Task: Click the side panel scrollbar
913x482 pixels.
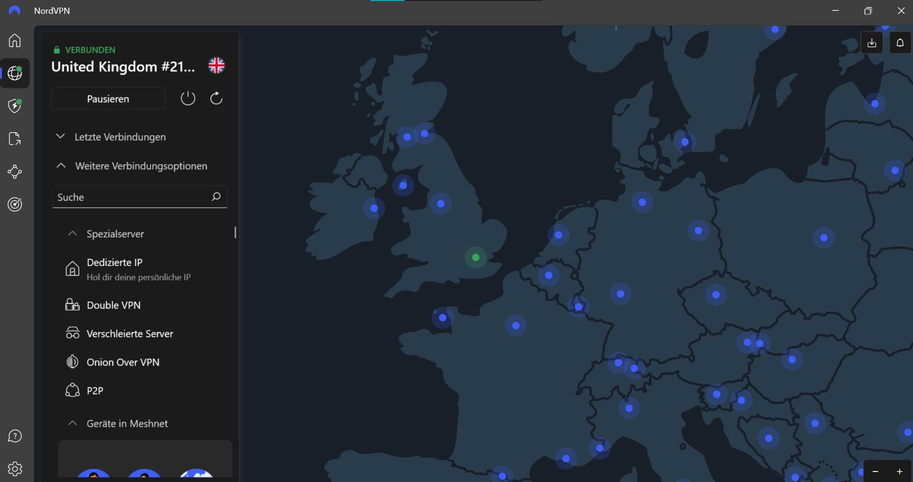Action: [235, 232]
